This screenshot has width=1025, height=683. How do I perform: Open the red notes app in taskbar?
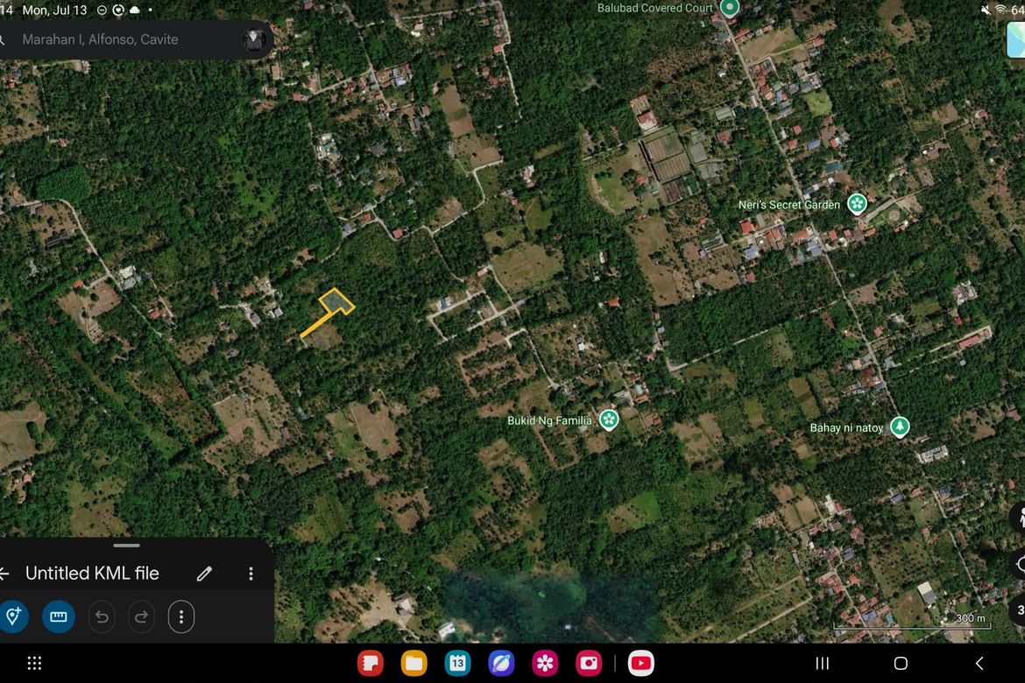point(370,664)
